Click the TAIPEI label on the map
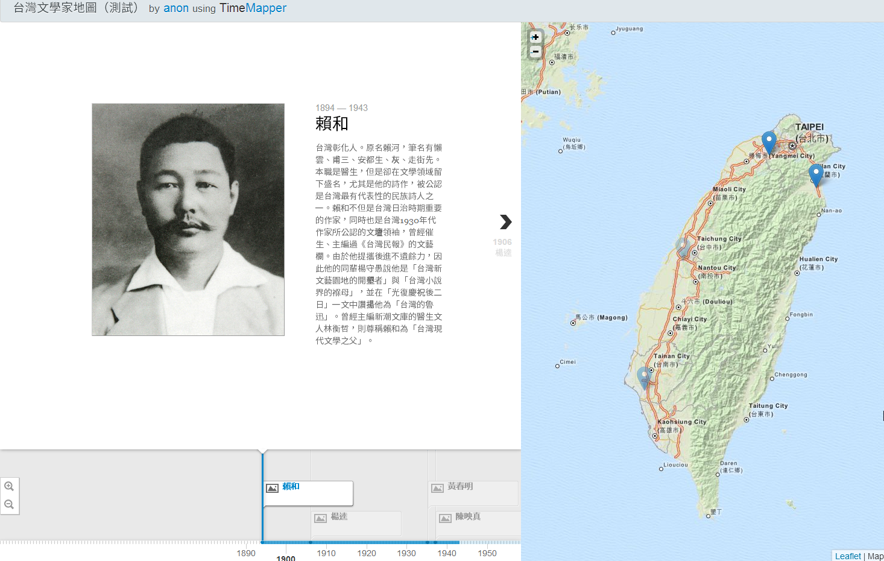884x561 pixels. 809,127
